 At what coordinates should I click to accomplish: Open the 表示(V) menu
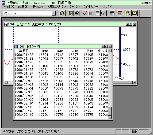[38, 7]
